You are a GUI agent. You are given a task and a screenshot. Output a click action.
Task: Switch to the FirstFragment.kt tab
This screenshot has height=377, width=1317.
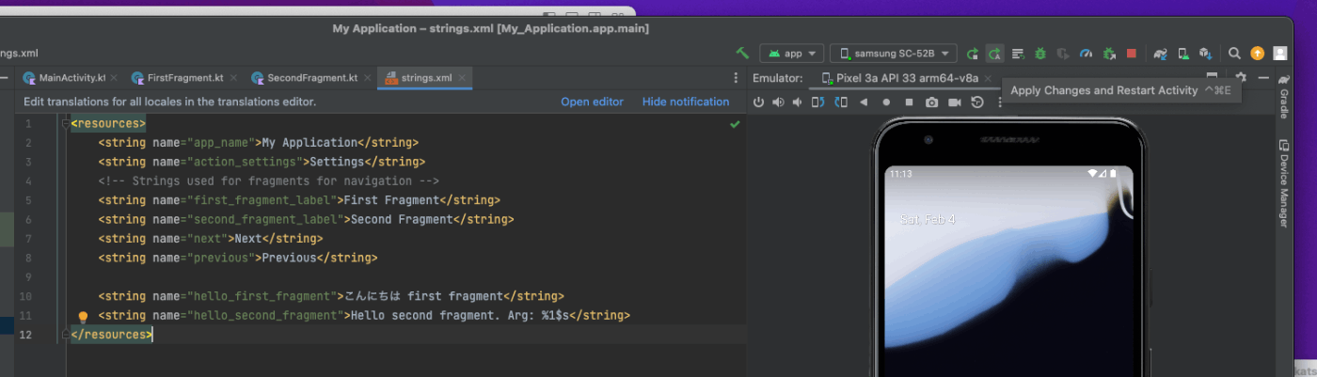(x=185, y=78)
